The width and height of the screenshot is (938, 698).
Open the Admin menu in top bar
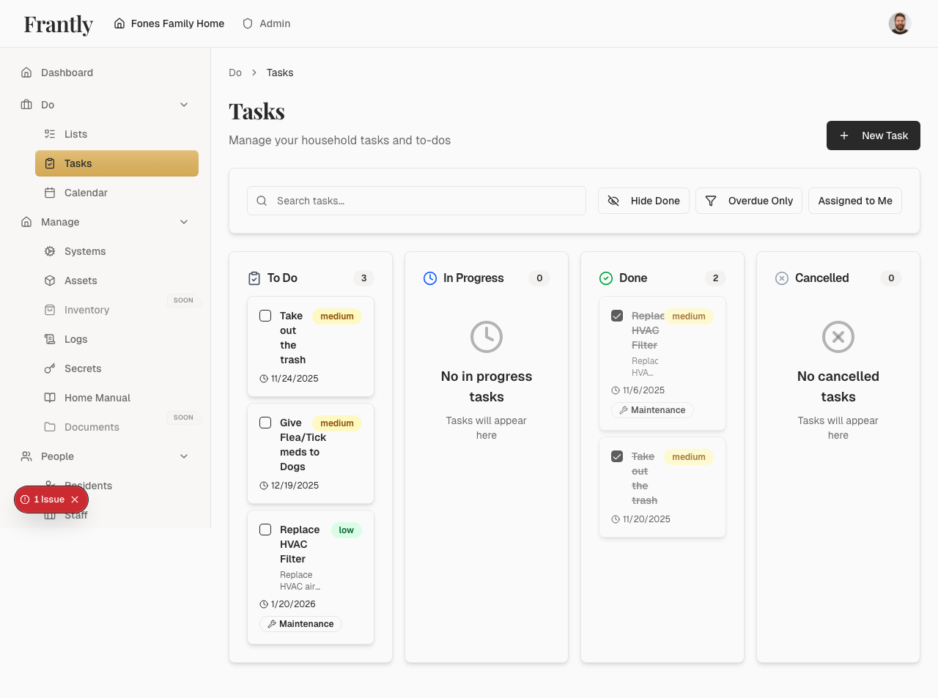pyautogui.click(x=266, y=23)
